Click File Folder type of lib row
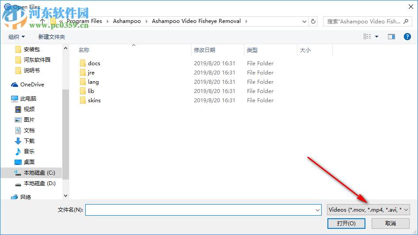This screenshot has height=235, width=418. (x=260, y=91)
